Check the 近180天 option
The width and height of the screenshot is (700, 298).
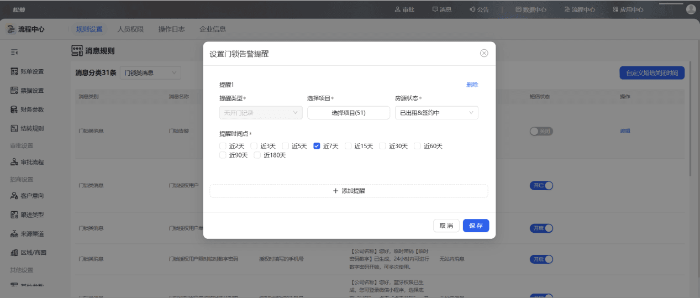[257, 155]
